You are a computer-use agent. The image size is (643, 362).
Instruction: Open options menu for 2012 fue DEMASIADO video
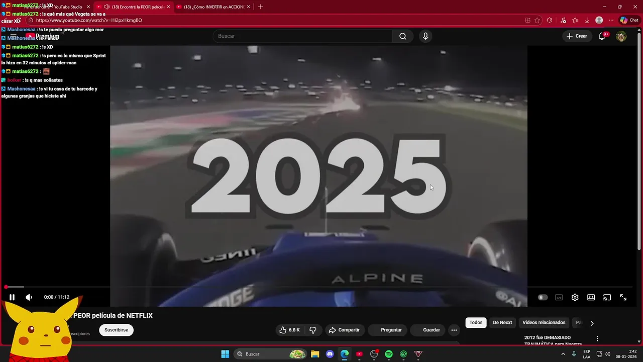click(x=597, y=338)
